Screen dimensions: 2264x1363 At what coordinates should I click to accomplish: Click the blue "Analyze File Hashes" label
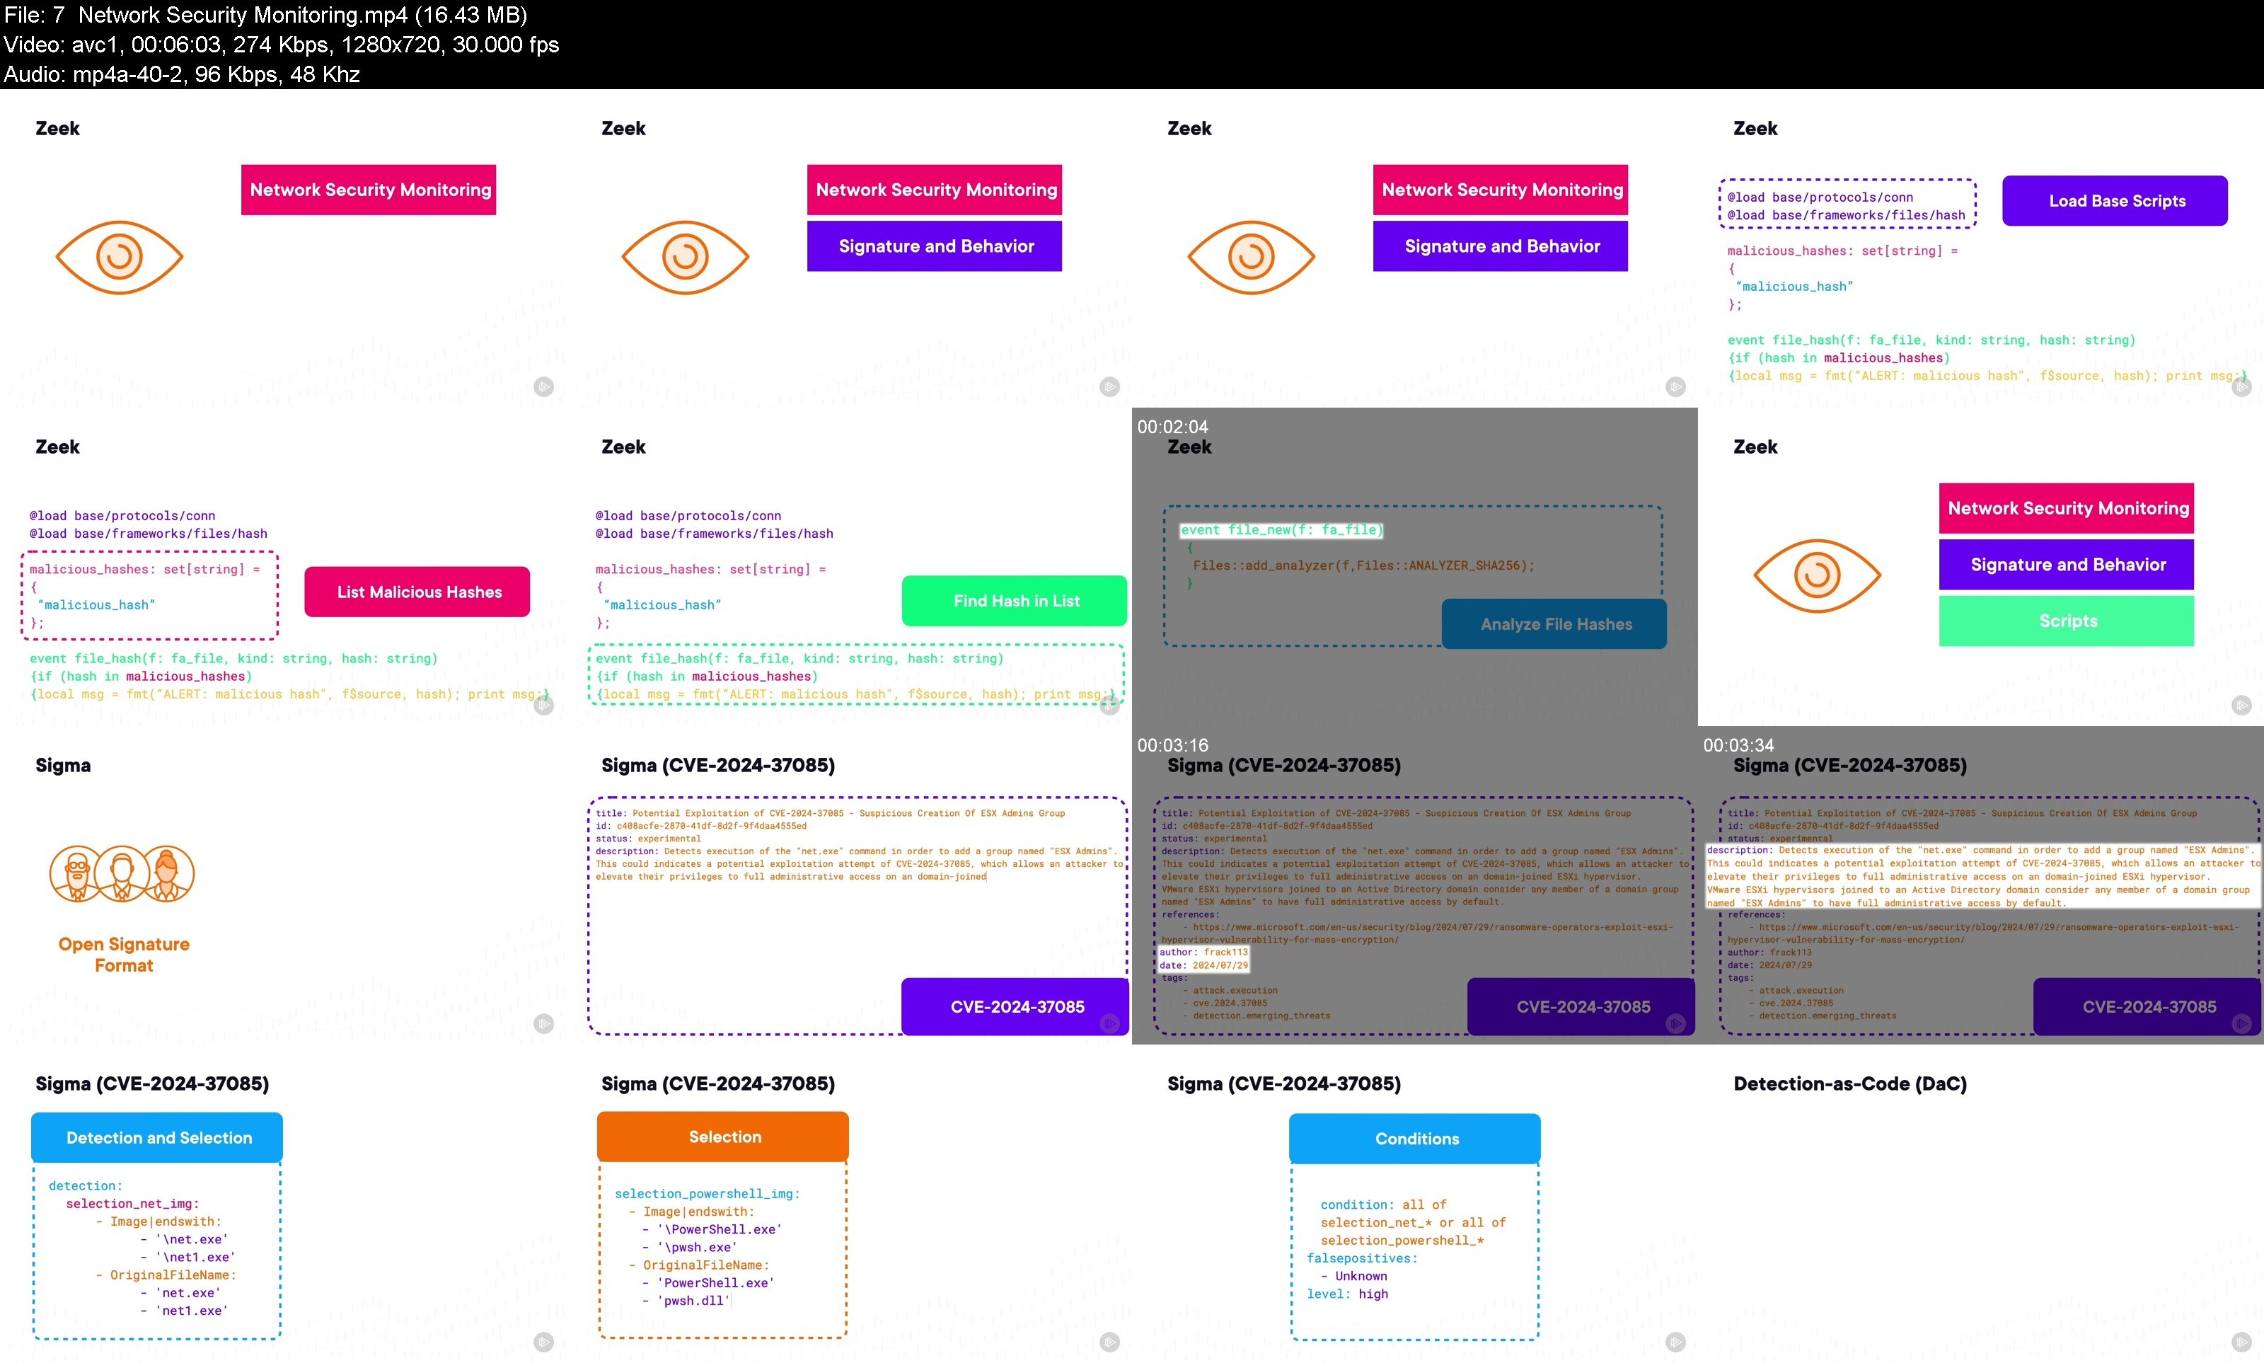point(1555,623)
